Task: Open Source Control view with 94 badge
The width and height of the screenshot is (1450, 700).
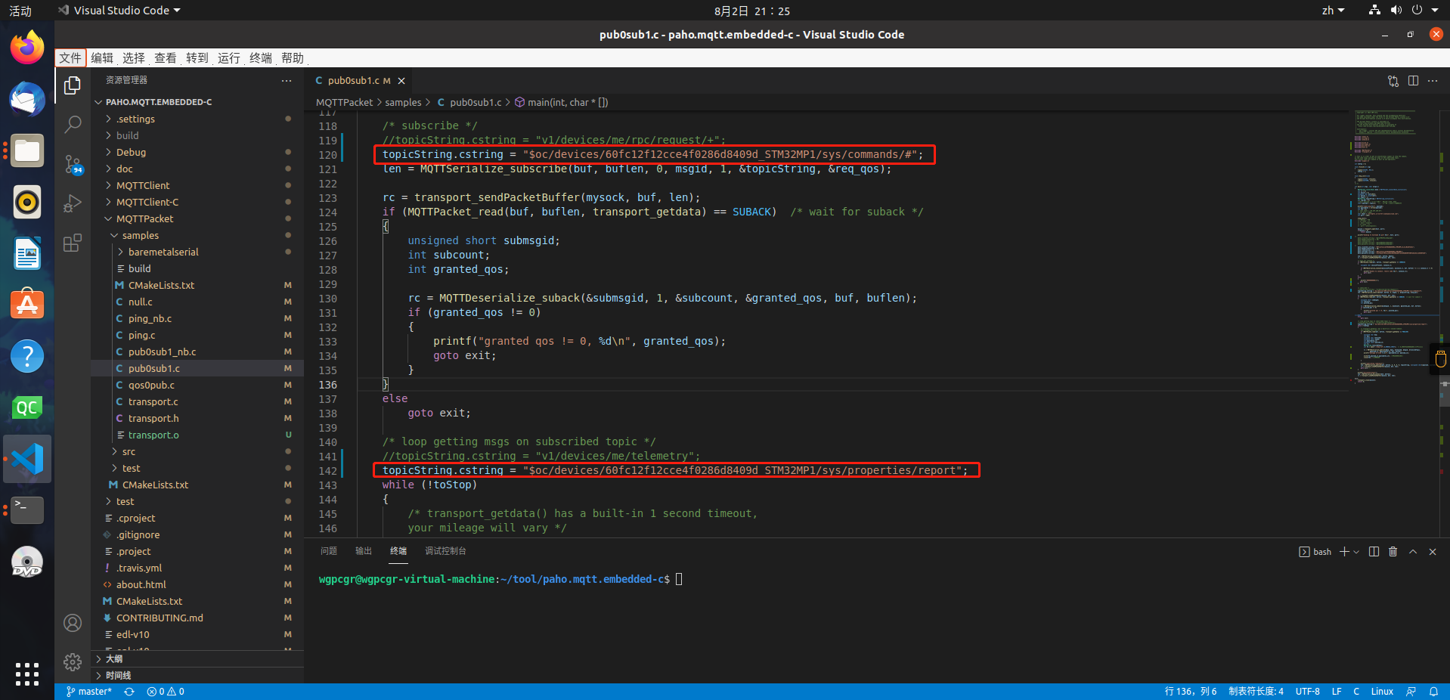Action: pyautogui.click(x=73, y=164)
